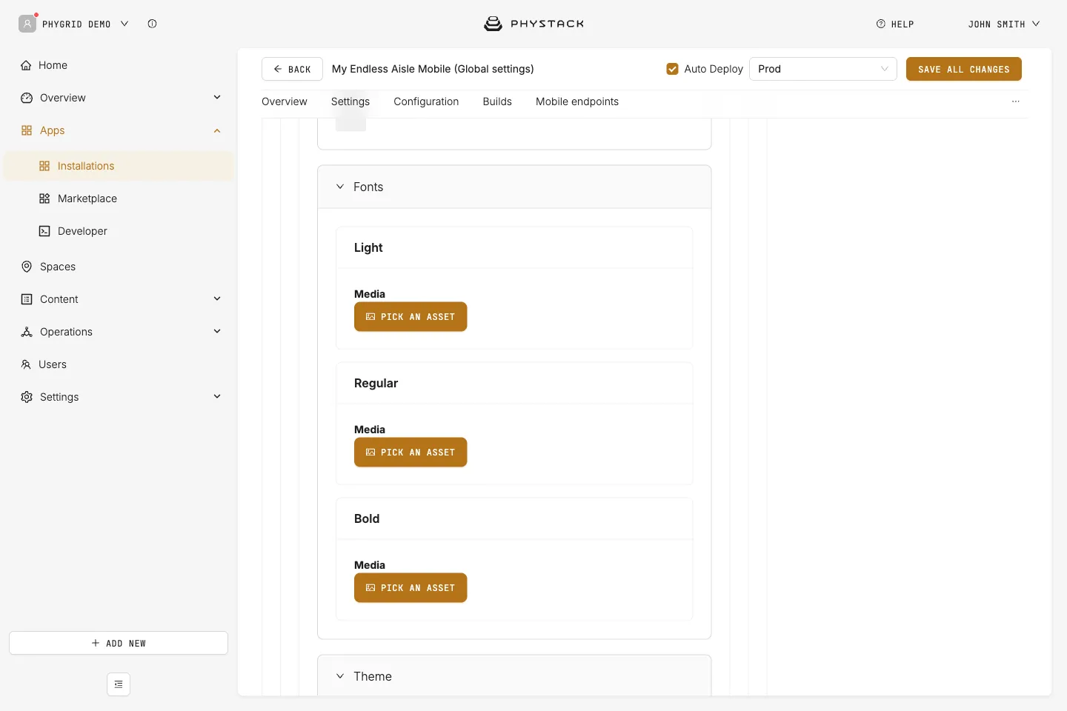Click the Phystack logo
Viewport: 1067px width, 711px height.
point(533,24)
